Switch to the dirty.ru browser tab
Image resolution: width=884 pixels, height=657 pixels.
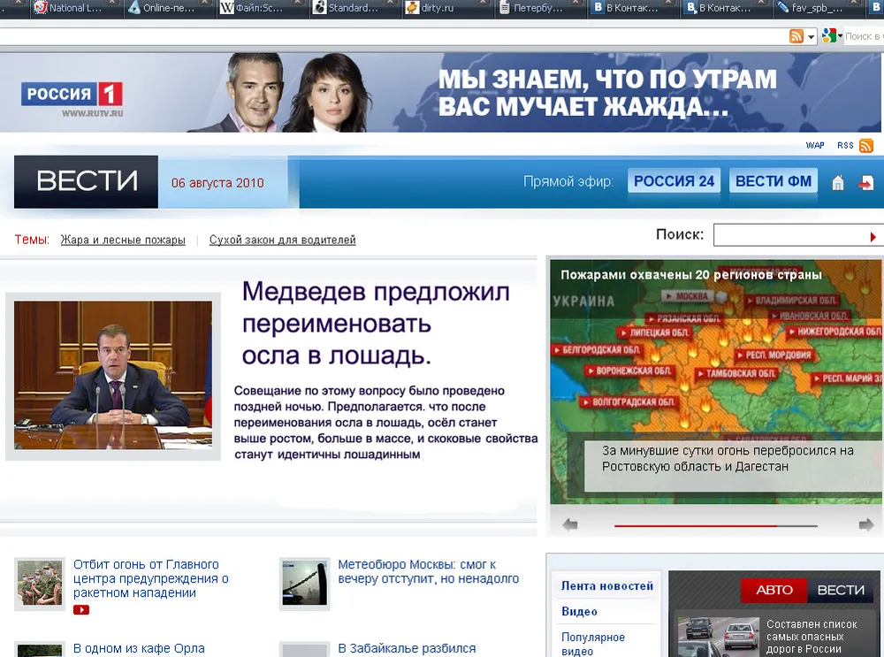tap(436, 9)
